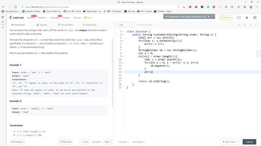Toggle the Autocomplete option

coord(145,25)
